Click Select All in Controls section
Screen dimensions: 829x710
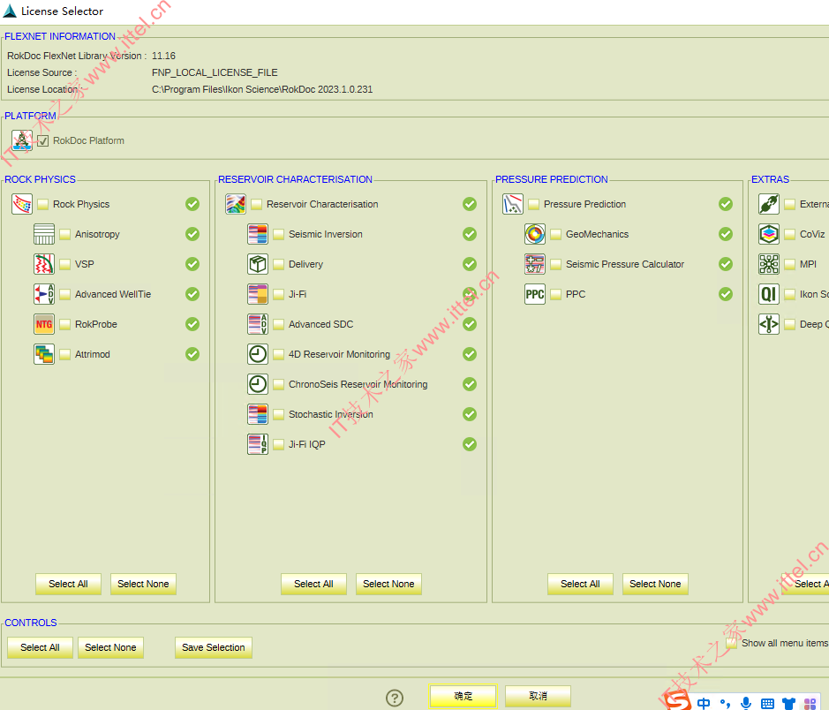41,647
